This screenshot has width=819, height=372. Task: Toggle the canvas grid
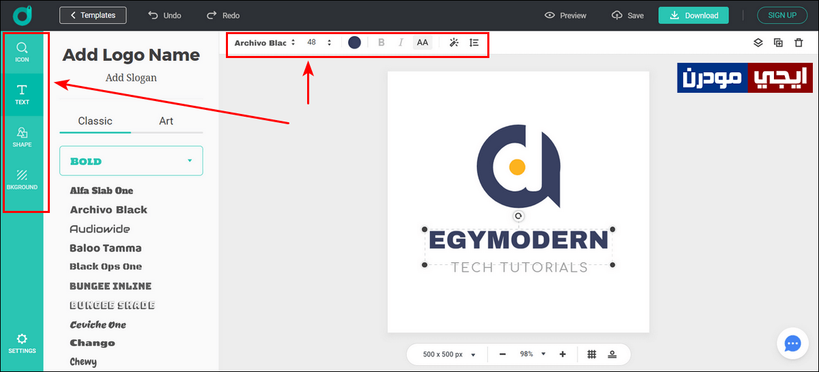592,354
